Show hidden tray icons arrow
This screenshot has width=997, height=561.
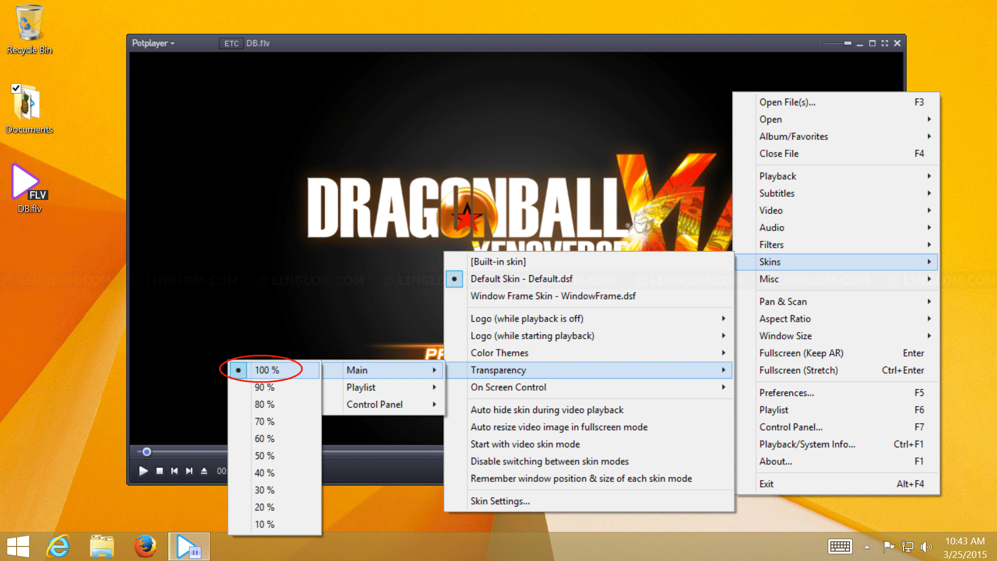[x=867, y=547]
